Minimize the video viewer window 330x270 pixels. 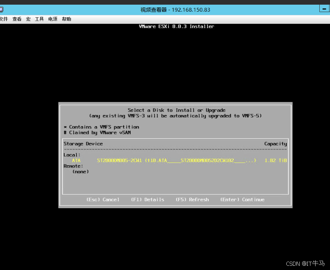pyautogui.click(x=324, y=9)
